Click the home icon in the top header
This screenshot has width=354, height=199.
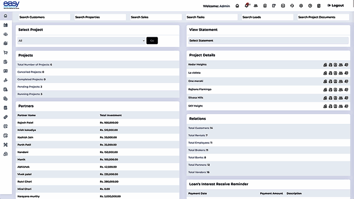click(x=237, y=6)
